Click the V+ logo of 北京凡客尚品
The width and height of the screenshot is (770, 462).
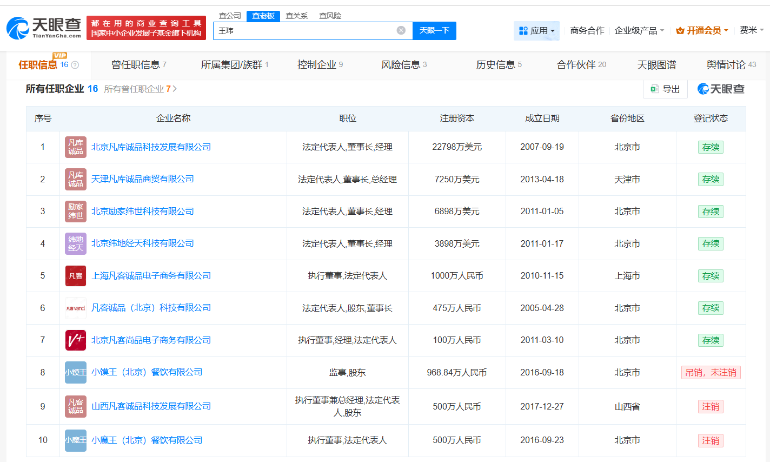point(76,340)
